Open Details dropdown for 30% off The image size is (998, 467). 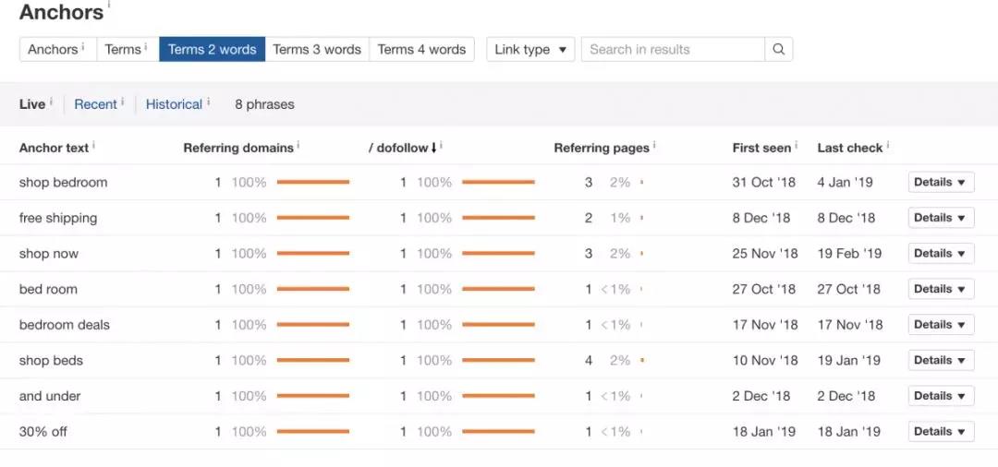point(941,432)
